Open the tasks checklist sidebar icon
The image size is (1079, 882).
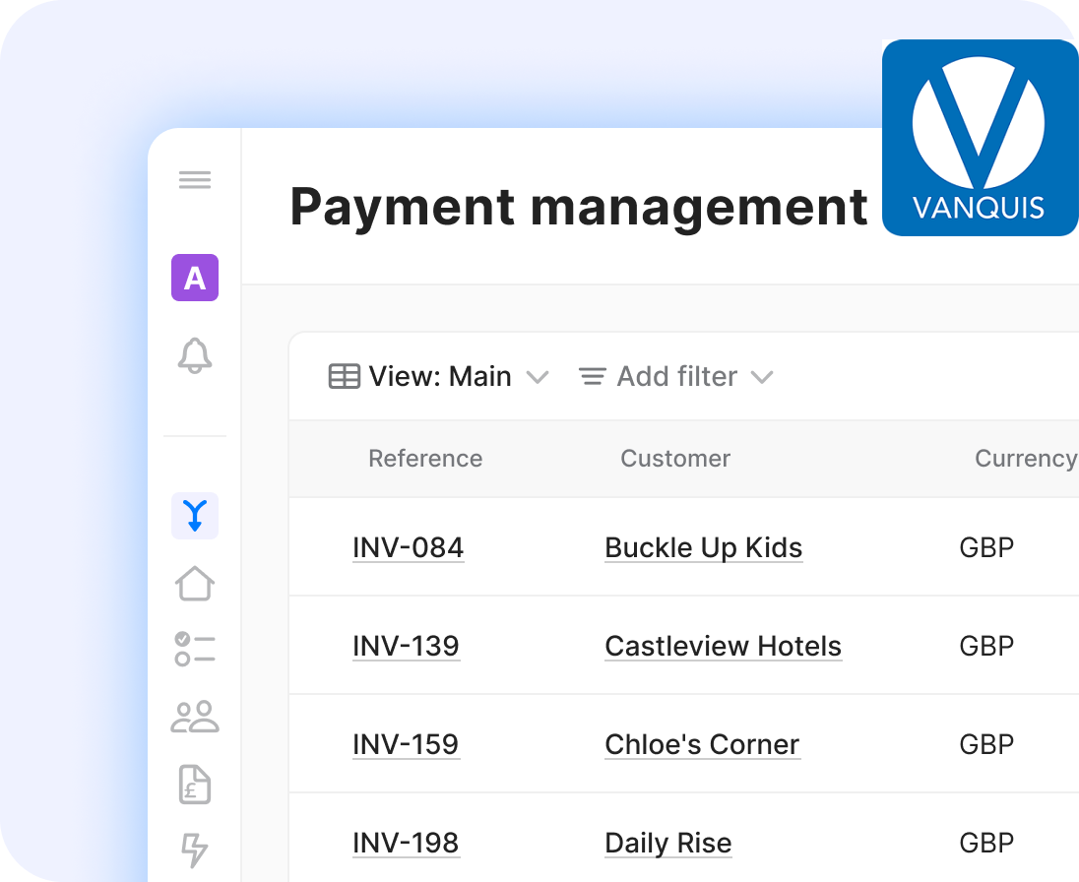[195, 650]
